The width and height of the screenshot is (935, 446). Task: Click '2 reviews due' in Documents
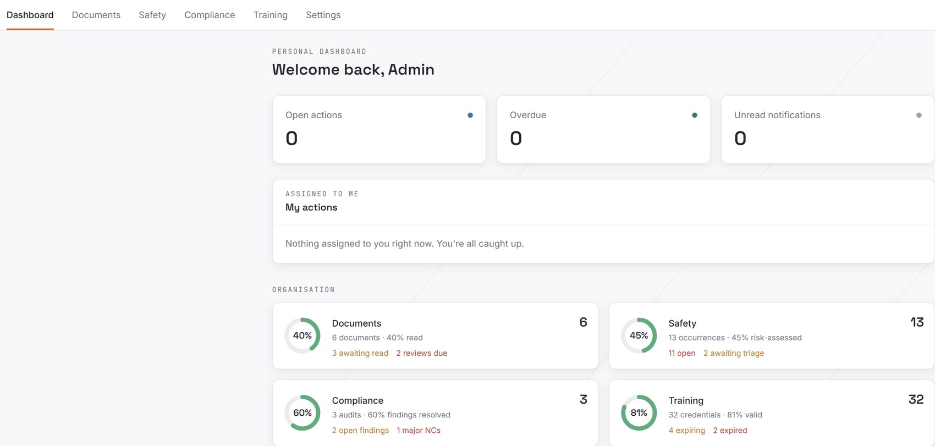(422, 353)
